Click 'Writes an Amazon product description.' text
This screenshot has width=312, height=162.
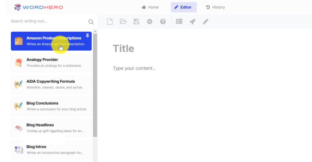(56, 44)
